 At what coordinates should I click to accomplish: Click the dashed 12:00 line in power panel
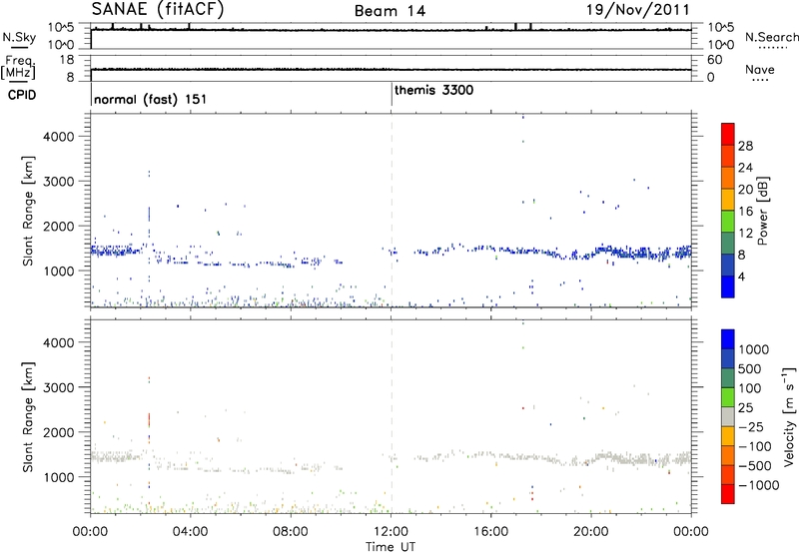392,211
